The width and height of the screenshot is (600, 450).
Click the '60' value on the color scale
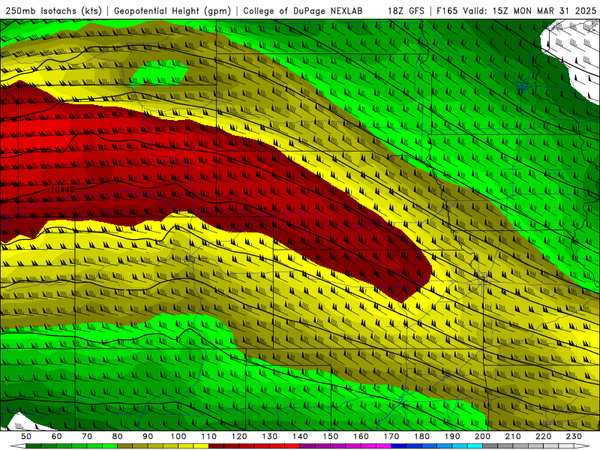click(x=57, y=436)
